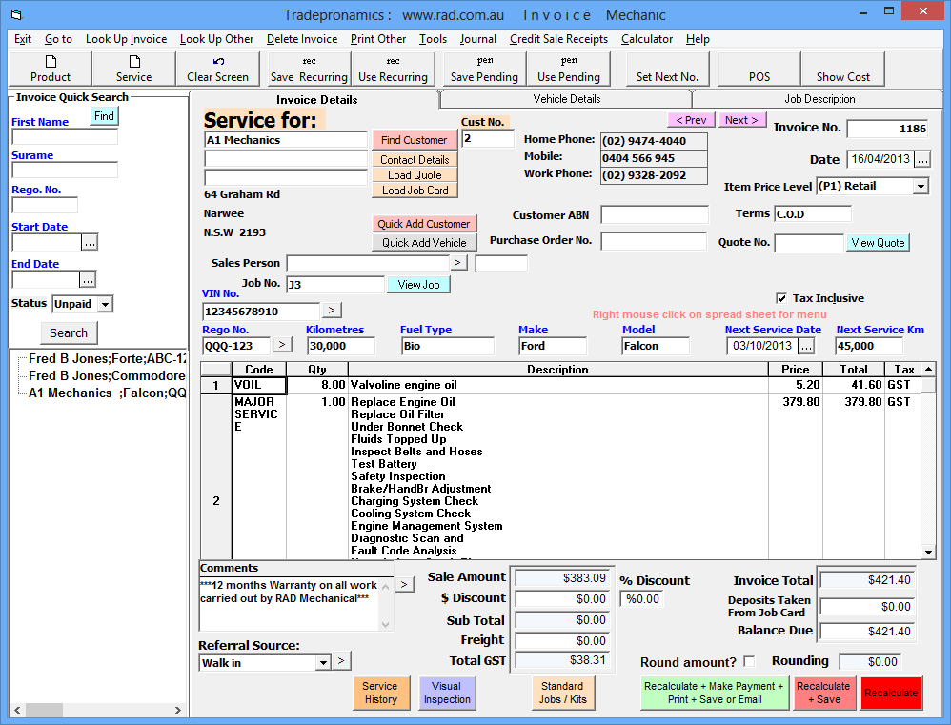
Task: Click Show Cost on the toolbar
Action: point(842,69)
